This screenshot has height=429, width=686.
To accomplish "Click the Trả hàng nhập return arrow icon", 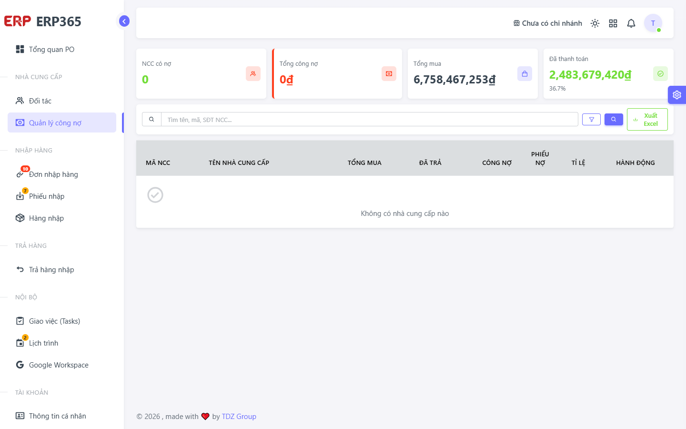I will point(20,269).
